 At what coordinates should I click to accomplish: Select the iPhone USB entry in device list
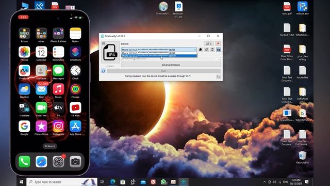coord(159,53)
